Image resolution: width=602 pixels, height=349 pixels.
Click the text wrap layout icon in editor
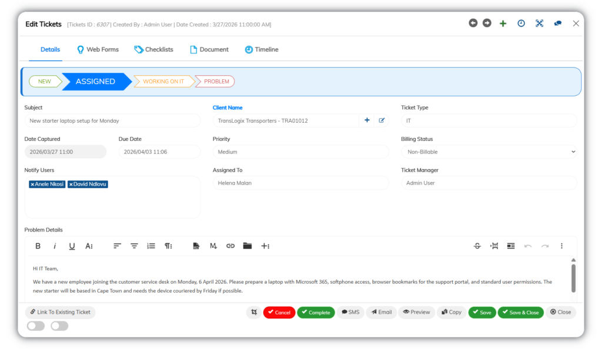(x=511, y=246)
